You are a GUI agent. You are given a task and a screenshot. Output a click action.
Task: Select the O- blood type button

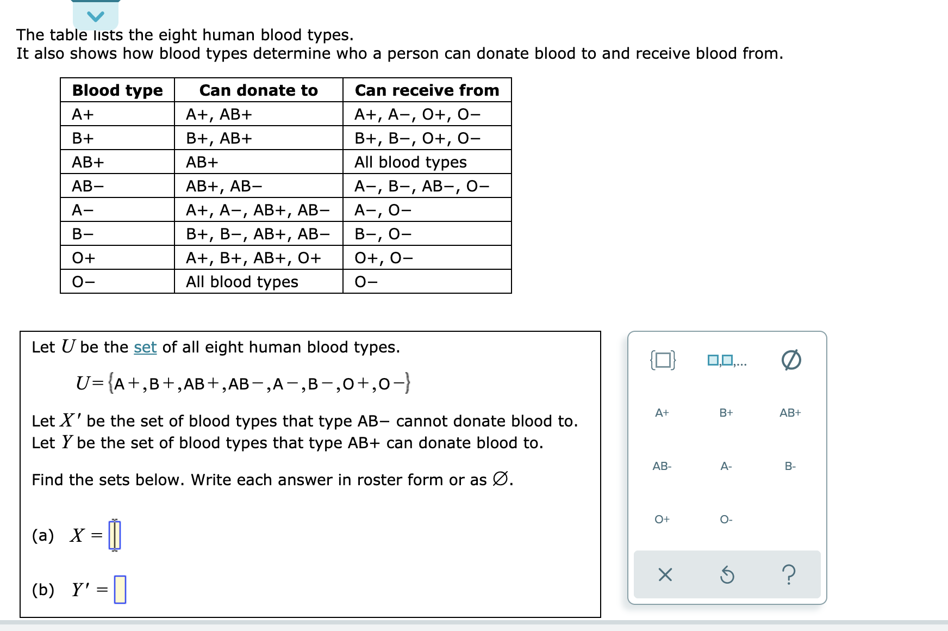click(724, 519)
